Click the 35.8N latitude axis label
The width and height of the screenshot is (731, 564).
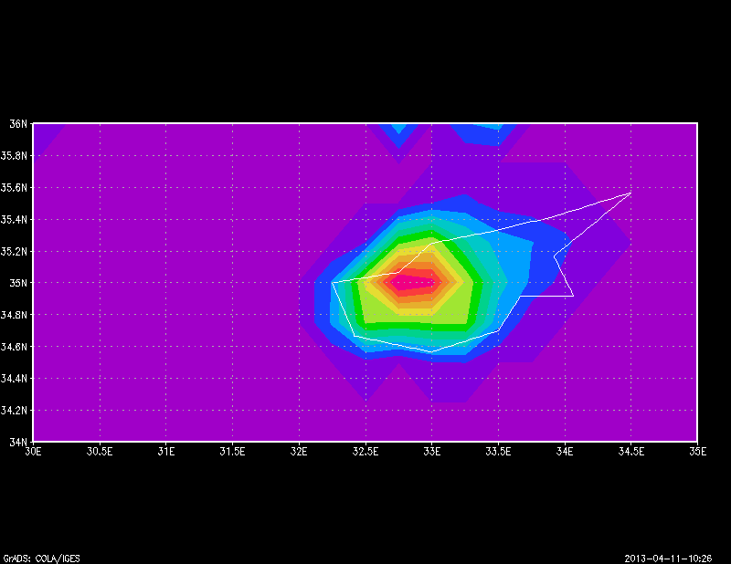pos(14,155)
